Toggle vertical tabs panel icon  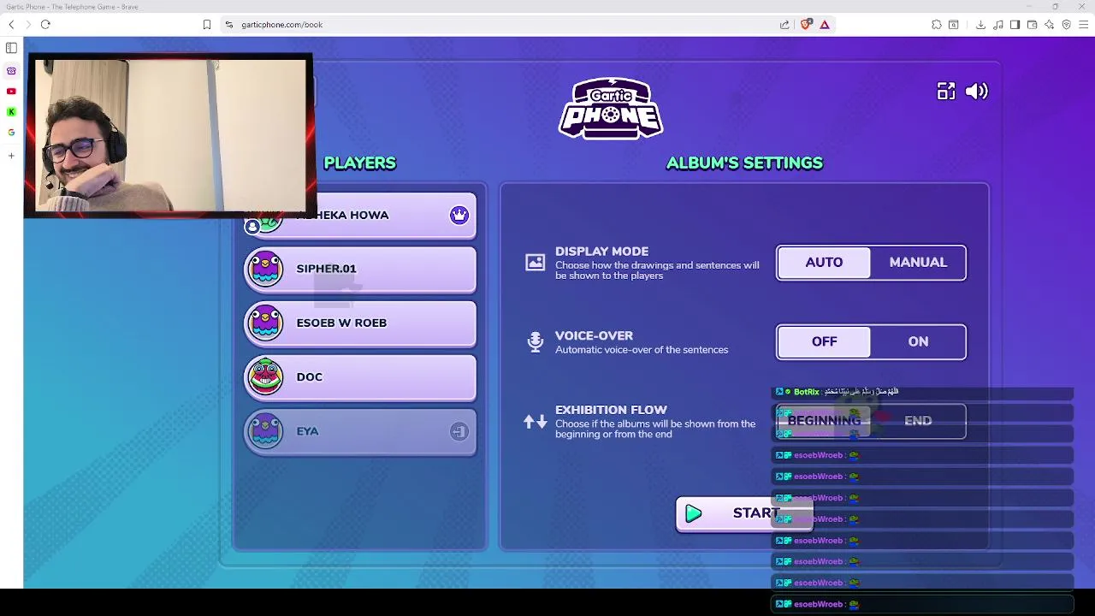click(11, 48)
